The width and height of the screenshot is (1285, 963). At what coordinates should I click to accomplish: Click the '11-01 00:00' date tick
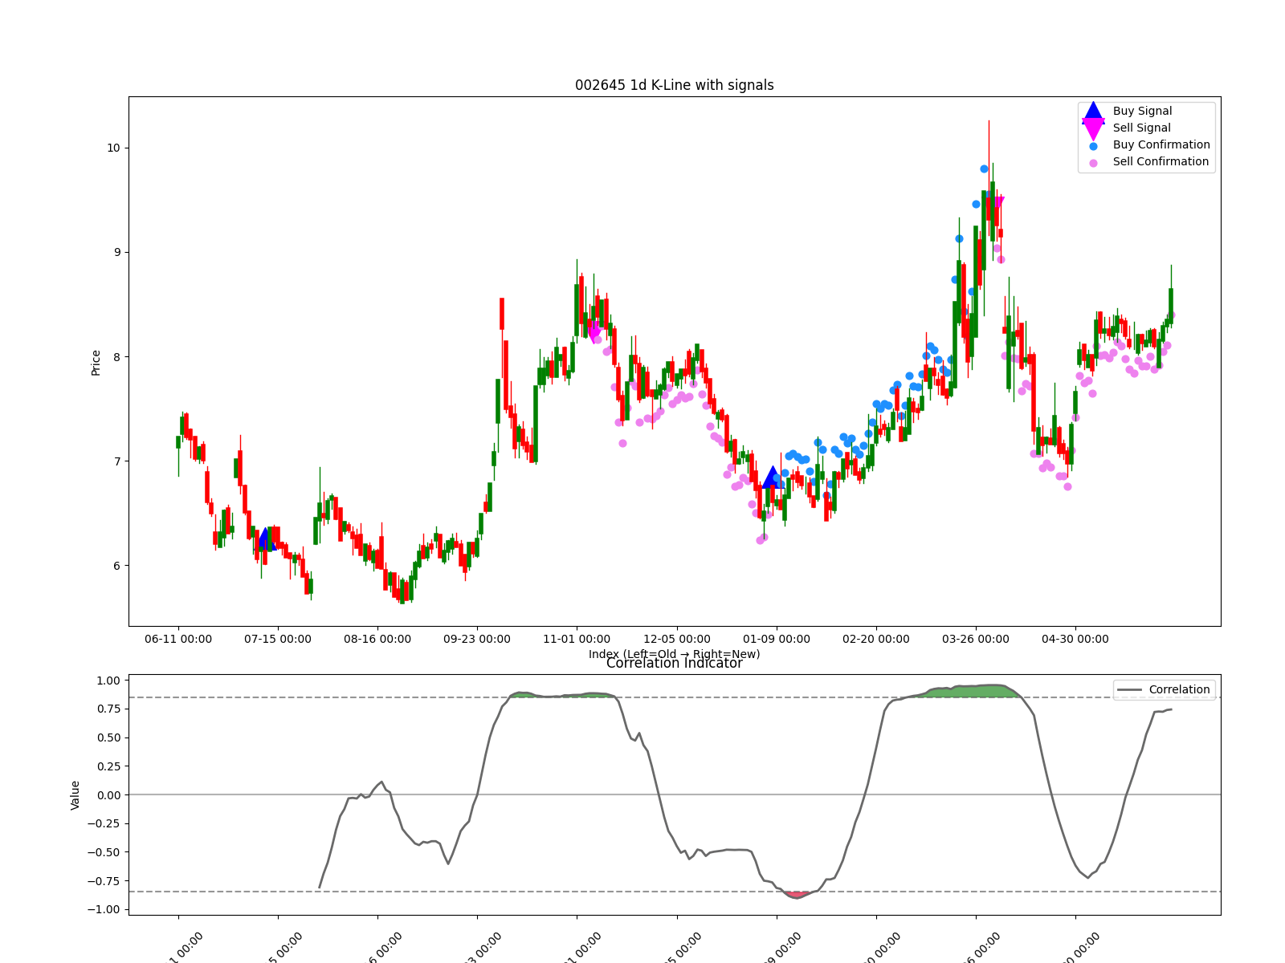pyautogui.click(x=577, y=640)
